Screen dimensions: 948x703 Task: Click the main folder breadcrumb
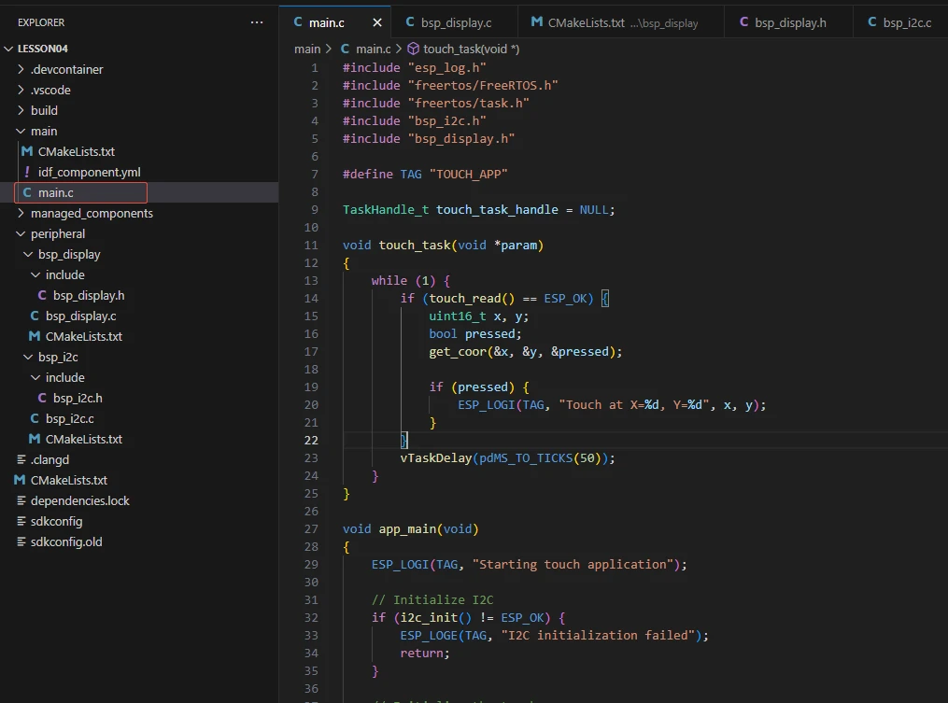[307, 49]
